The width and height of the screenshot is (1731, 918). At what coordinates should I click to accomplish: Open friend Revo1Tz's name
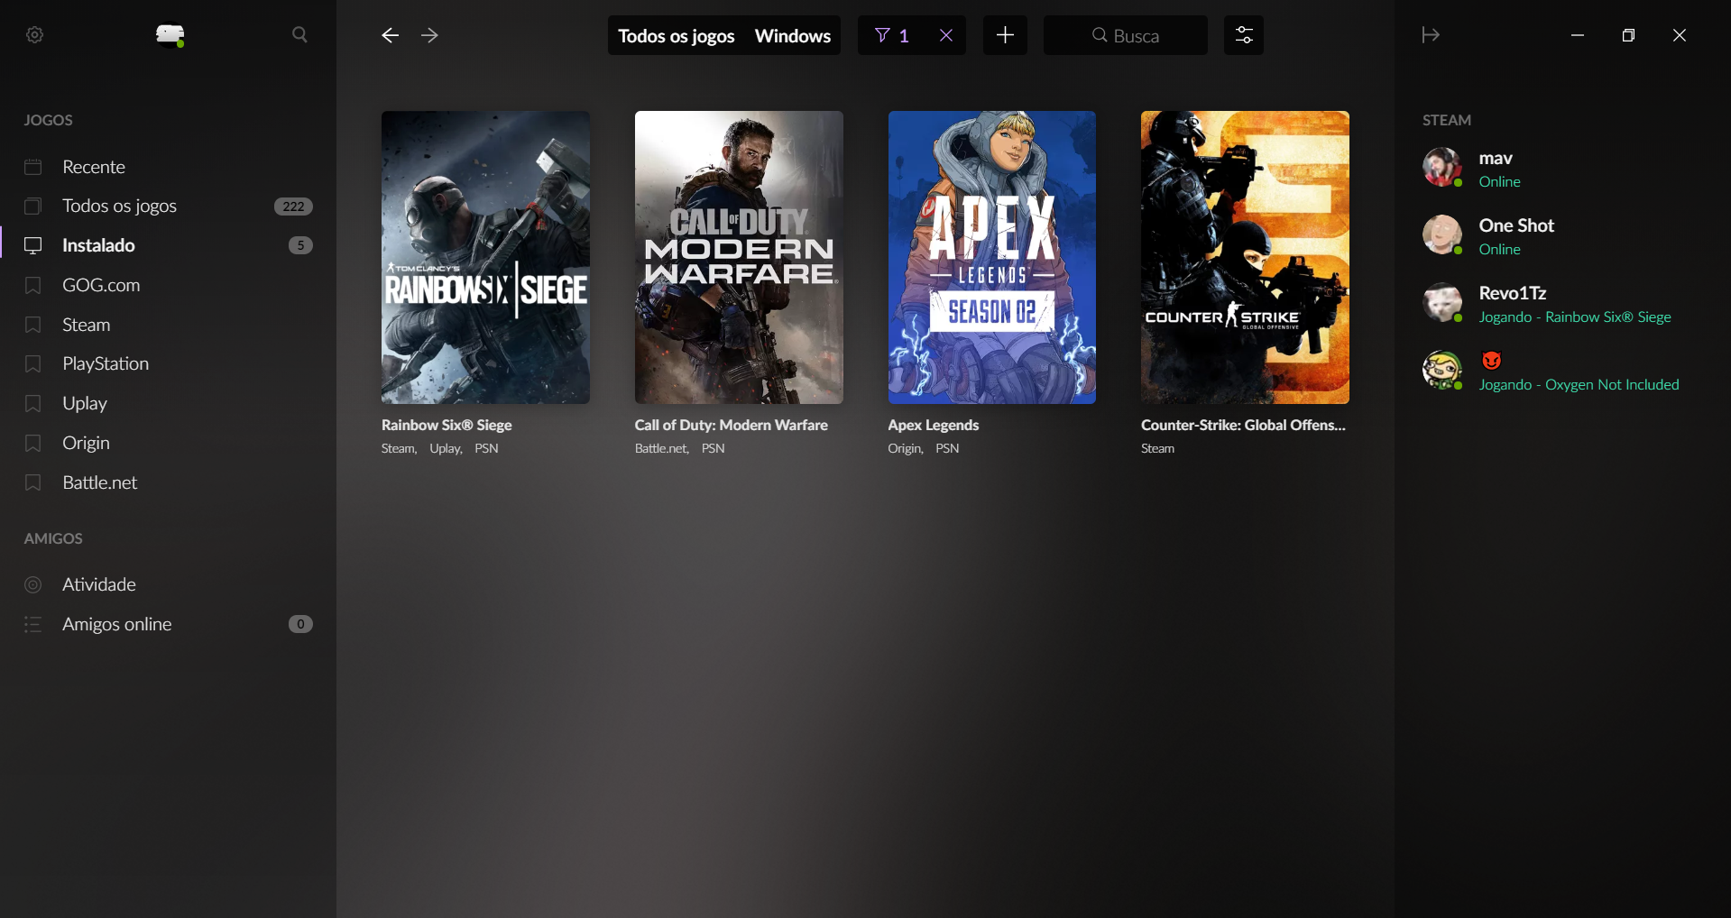coord(1513,293)
